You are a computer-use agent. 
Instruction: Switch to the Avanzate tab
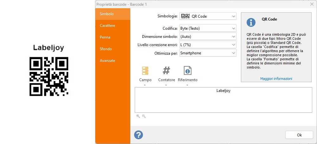point(113,61)
